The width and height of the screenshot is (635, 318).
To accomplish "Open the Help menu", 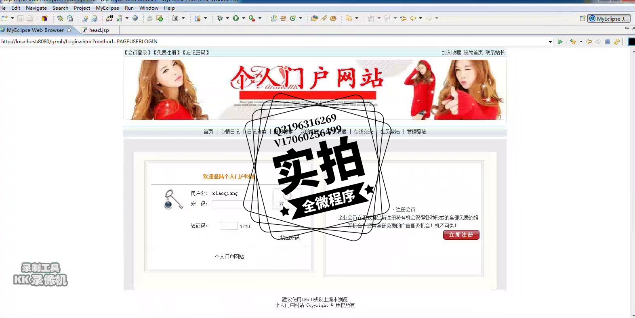I will point(169,8).
